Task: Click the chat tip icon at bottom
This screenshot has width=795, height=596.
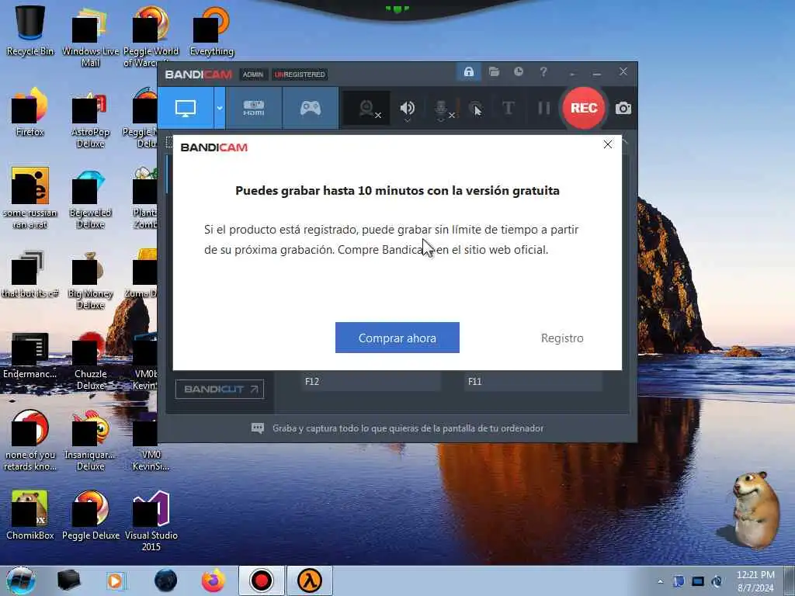Action: (258, 428)
